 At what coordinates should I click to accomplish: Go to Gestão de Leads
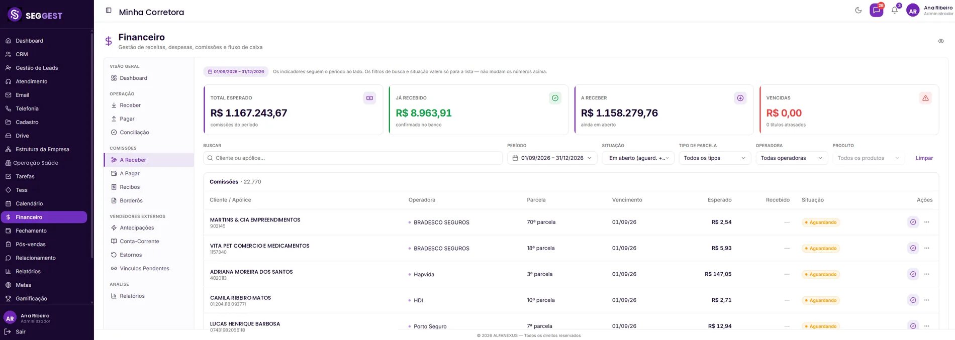pos(44,68)
